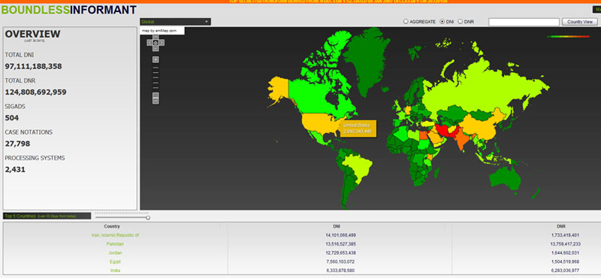Pan the map down with arrow

(x=156, y=48)
